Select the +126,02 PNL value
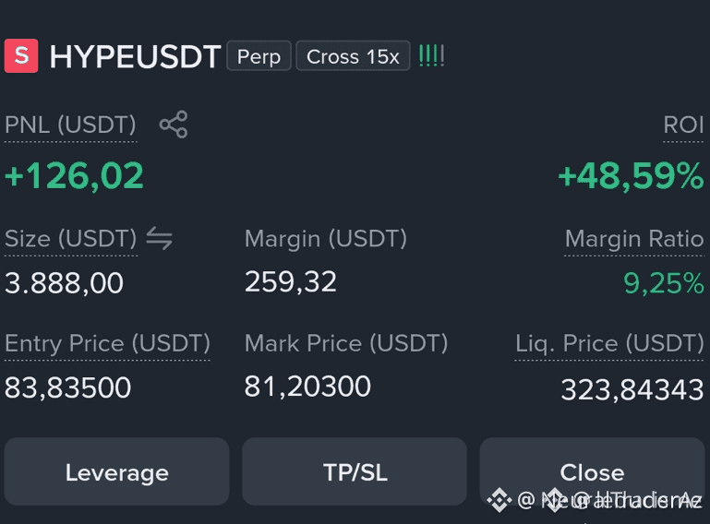This screenshot has height=524, width=710. (74, 175)
